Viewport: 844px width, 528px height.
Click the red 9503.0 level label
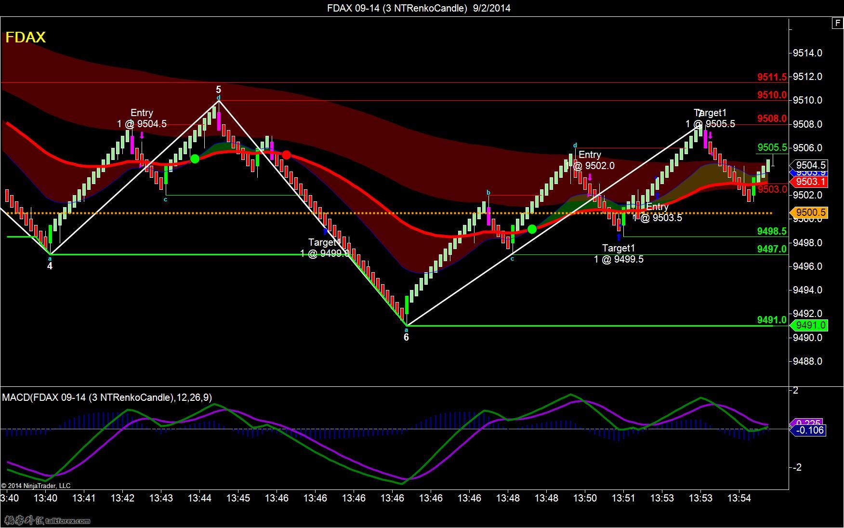[772, 189]
